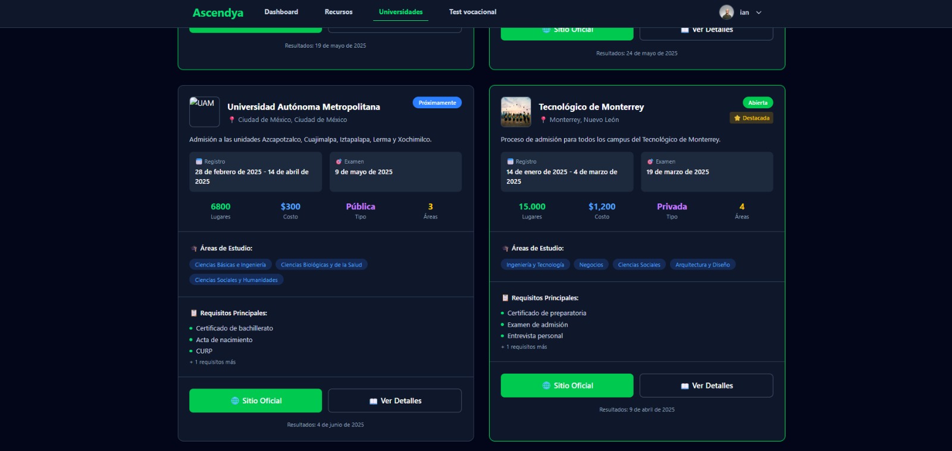Open Sitio Oficial for Universidad Autónoma Metropolitana
This screenshot has height=451, width=952.
tap(255, 400)
